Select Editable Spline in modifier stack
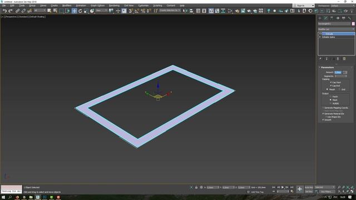Viewport: 356px width, 200px height. pos(328,37)
